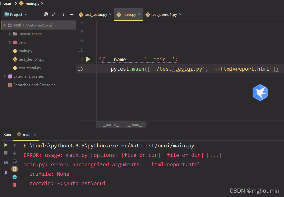Viewport: 284px width, 197px height.
Task: Collapse the ocui project root folder
Action: coord(4,25)
